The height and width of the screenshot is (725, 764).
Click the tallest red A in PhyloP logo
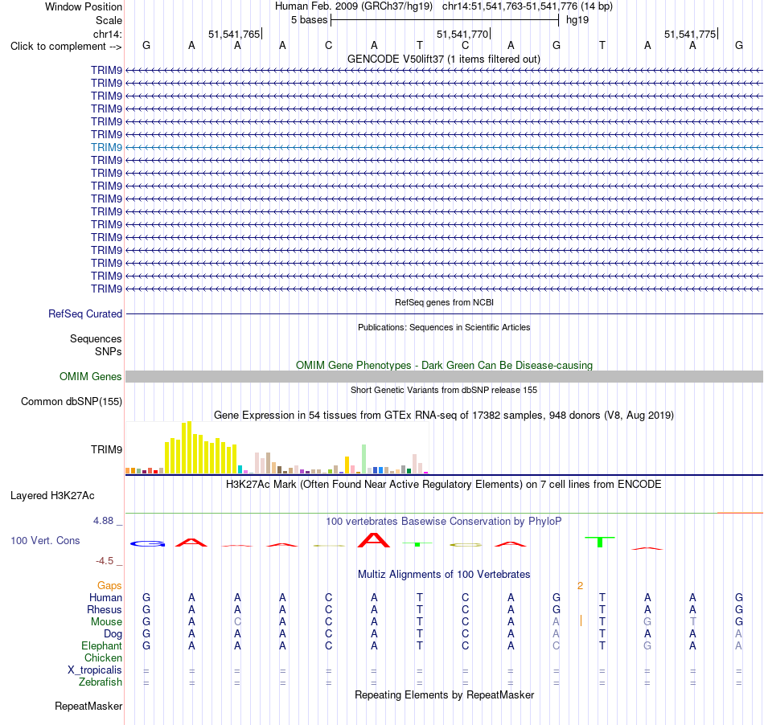tap(374, 540)
